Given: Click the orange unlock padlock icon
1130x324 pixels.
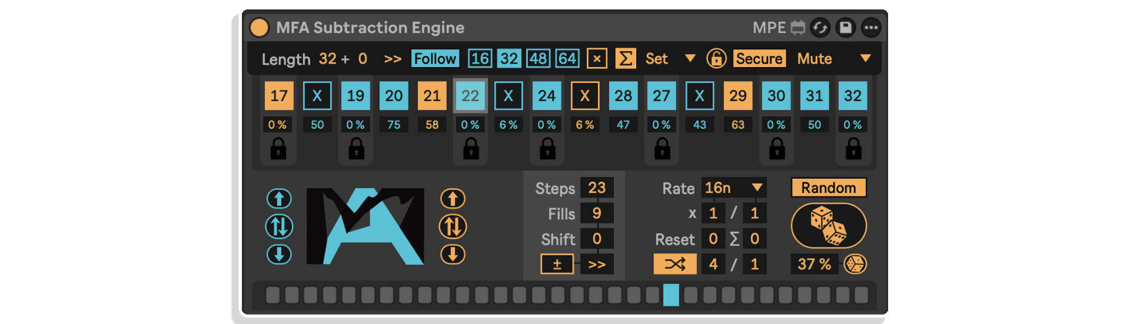Looking at the screenshot, I should coord(716,59).
